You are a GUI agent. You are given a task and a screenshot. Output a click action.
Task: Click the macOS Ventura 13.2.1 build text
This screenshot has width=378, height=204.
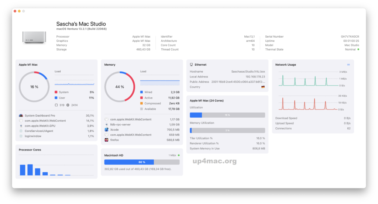pos(82,29)
